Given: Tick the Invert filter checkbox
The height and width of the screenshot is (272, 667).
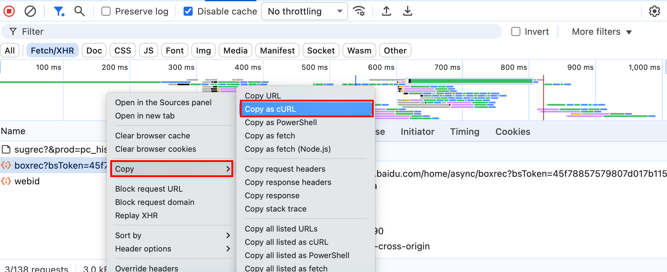Looking at the screenshot, I should point(516,32).
